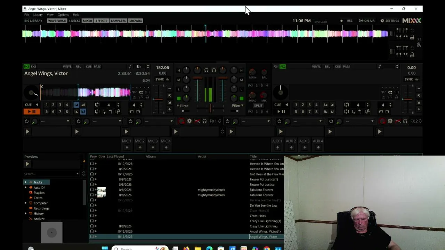Click the beatjump backward icon on deck 1
Viewport: 445px width, 250px height.
(x=131, y=111)
